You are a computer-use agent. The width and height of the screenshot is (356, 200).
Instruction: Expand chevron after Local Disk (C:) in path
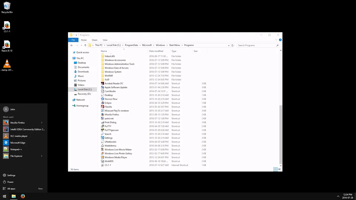click(123, 45)
